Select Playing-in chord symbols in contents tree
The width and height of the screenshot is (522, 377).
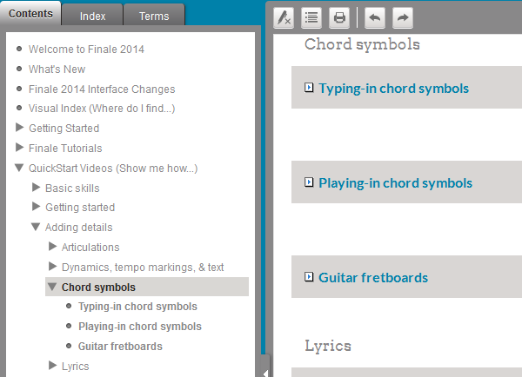click(139, 327)
